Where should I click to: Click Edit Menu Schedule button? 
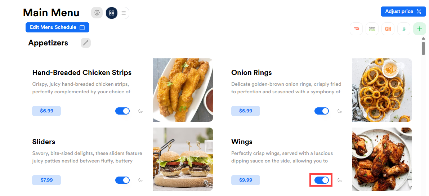(x=58, y=27)
